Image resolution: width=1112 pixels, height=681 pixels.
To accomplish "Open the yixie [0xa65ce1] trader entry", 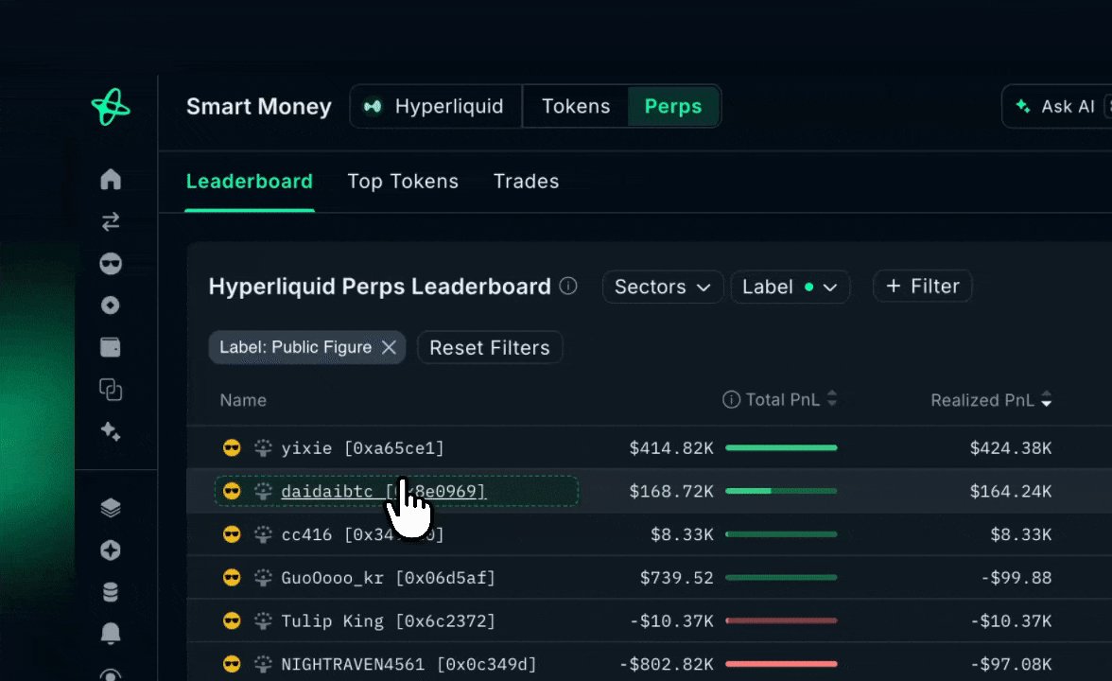I will coord(362,448).
